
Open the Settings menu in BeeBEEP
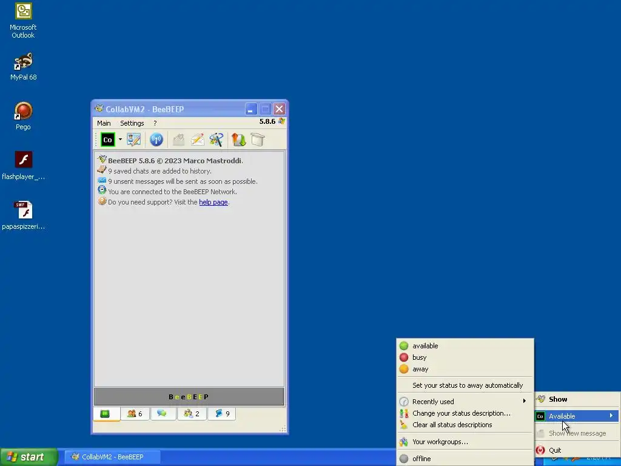[132, 123]
